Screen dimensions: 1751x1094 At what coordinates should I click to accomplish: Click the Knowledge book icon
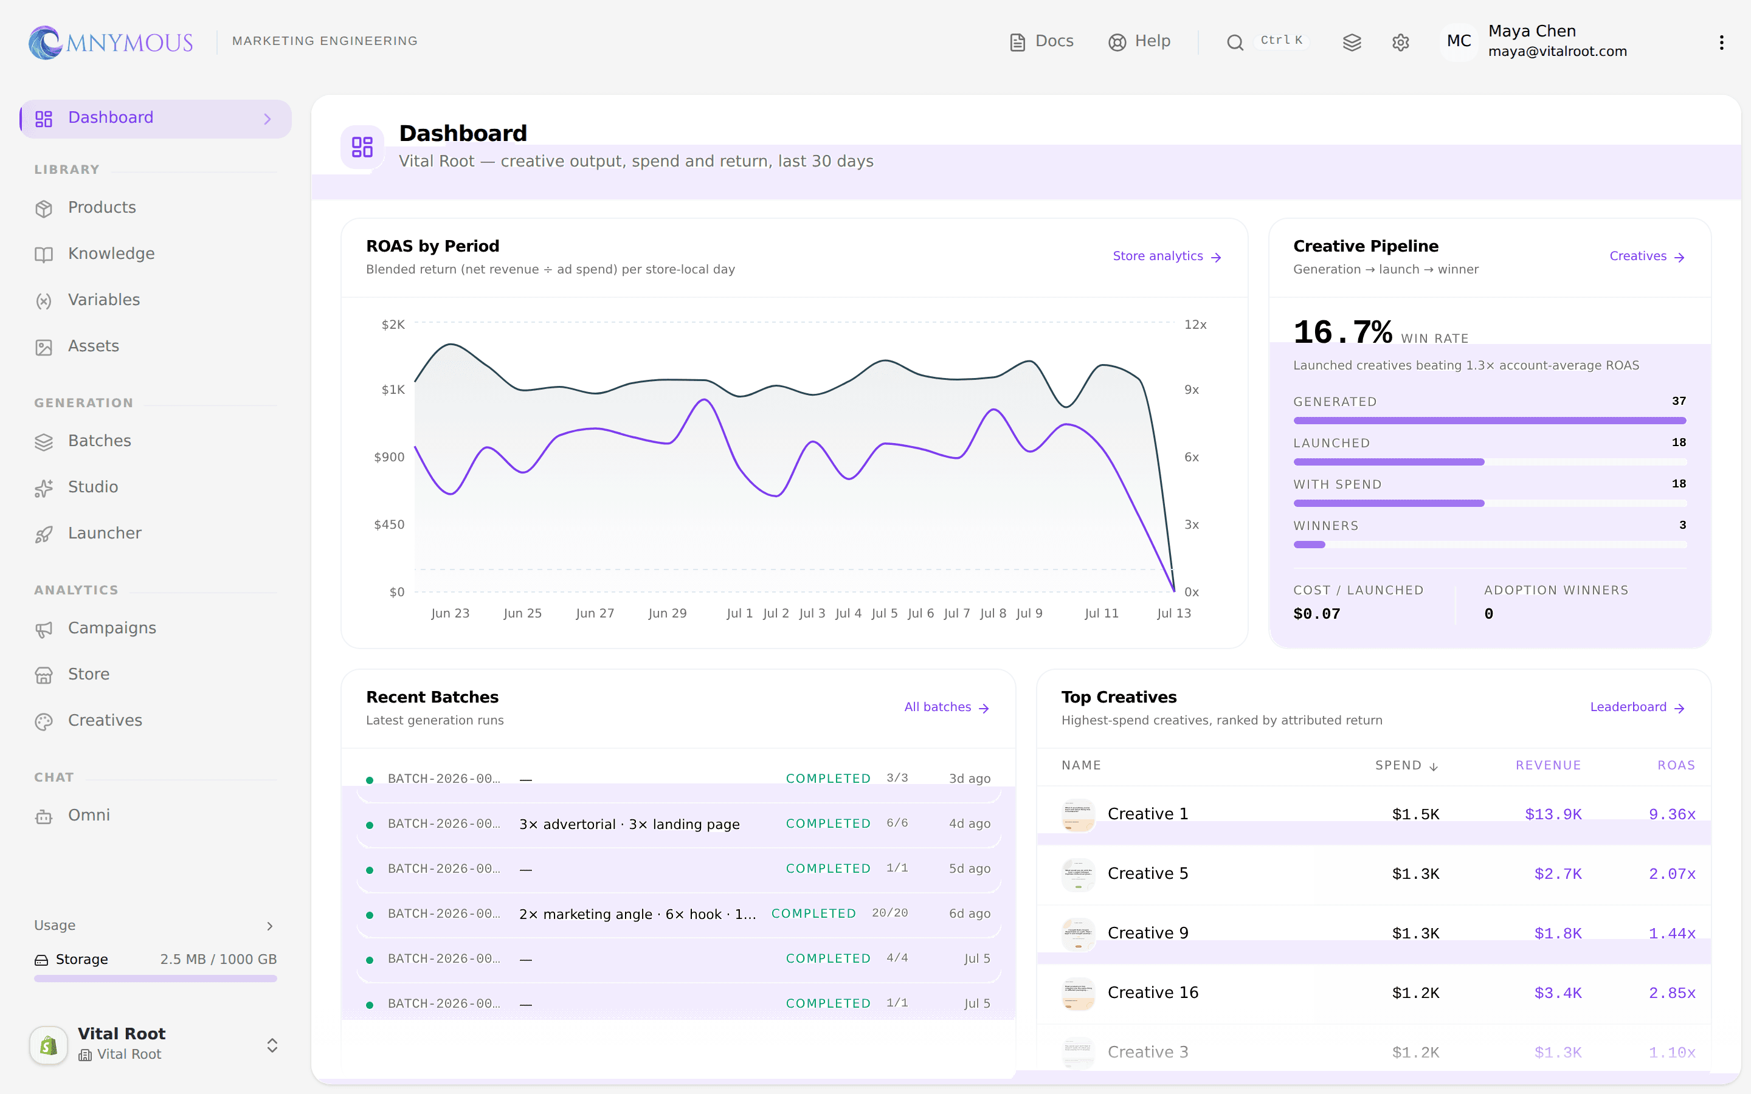click(x=44, y=255)
